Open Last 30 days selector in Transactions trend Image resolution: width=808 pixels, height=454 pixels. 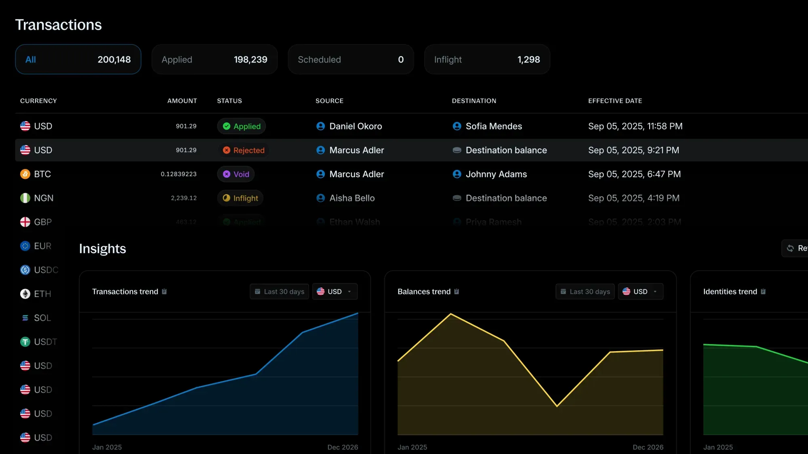[x=279, y=291]
